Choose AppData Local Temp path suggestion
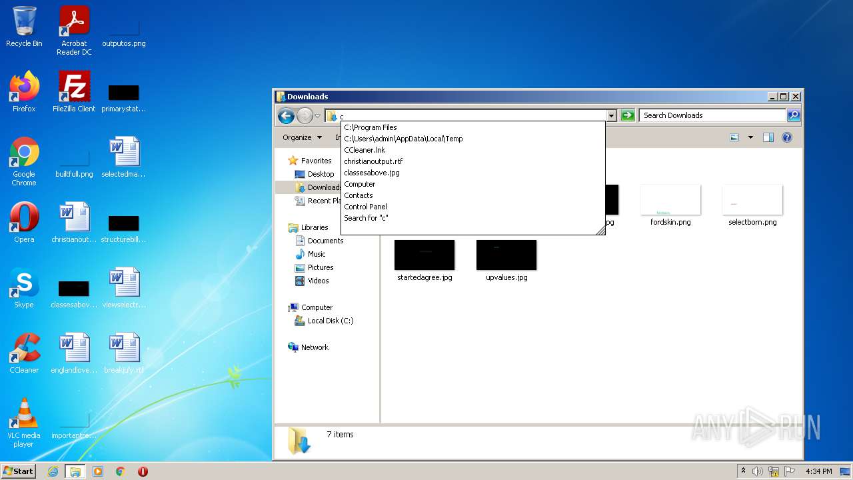 point(472,139)
